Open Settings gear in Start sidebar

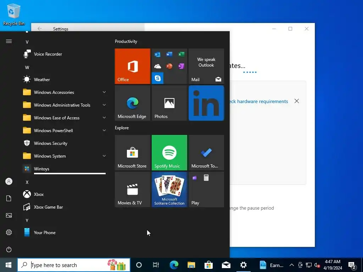(x=9, y=232)
